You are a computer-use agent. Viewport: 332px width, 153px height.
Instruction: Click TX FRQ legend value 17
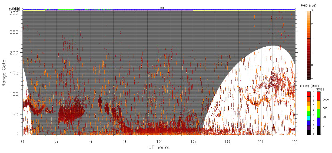313,96
